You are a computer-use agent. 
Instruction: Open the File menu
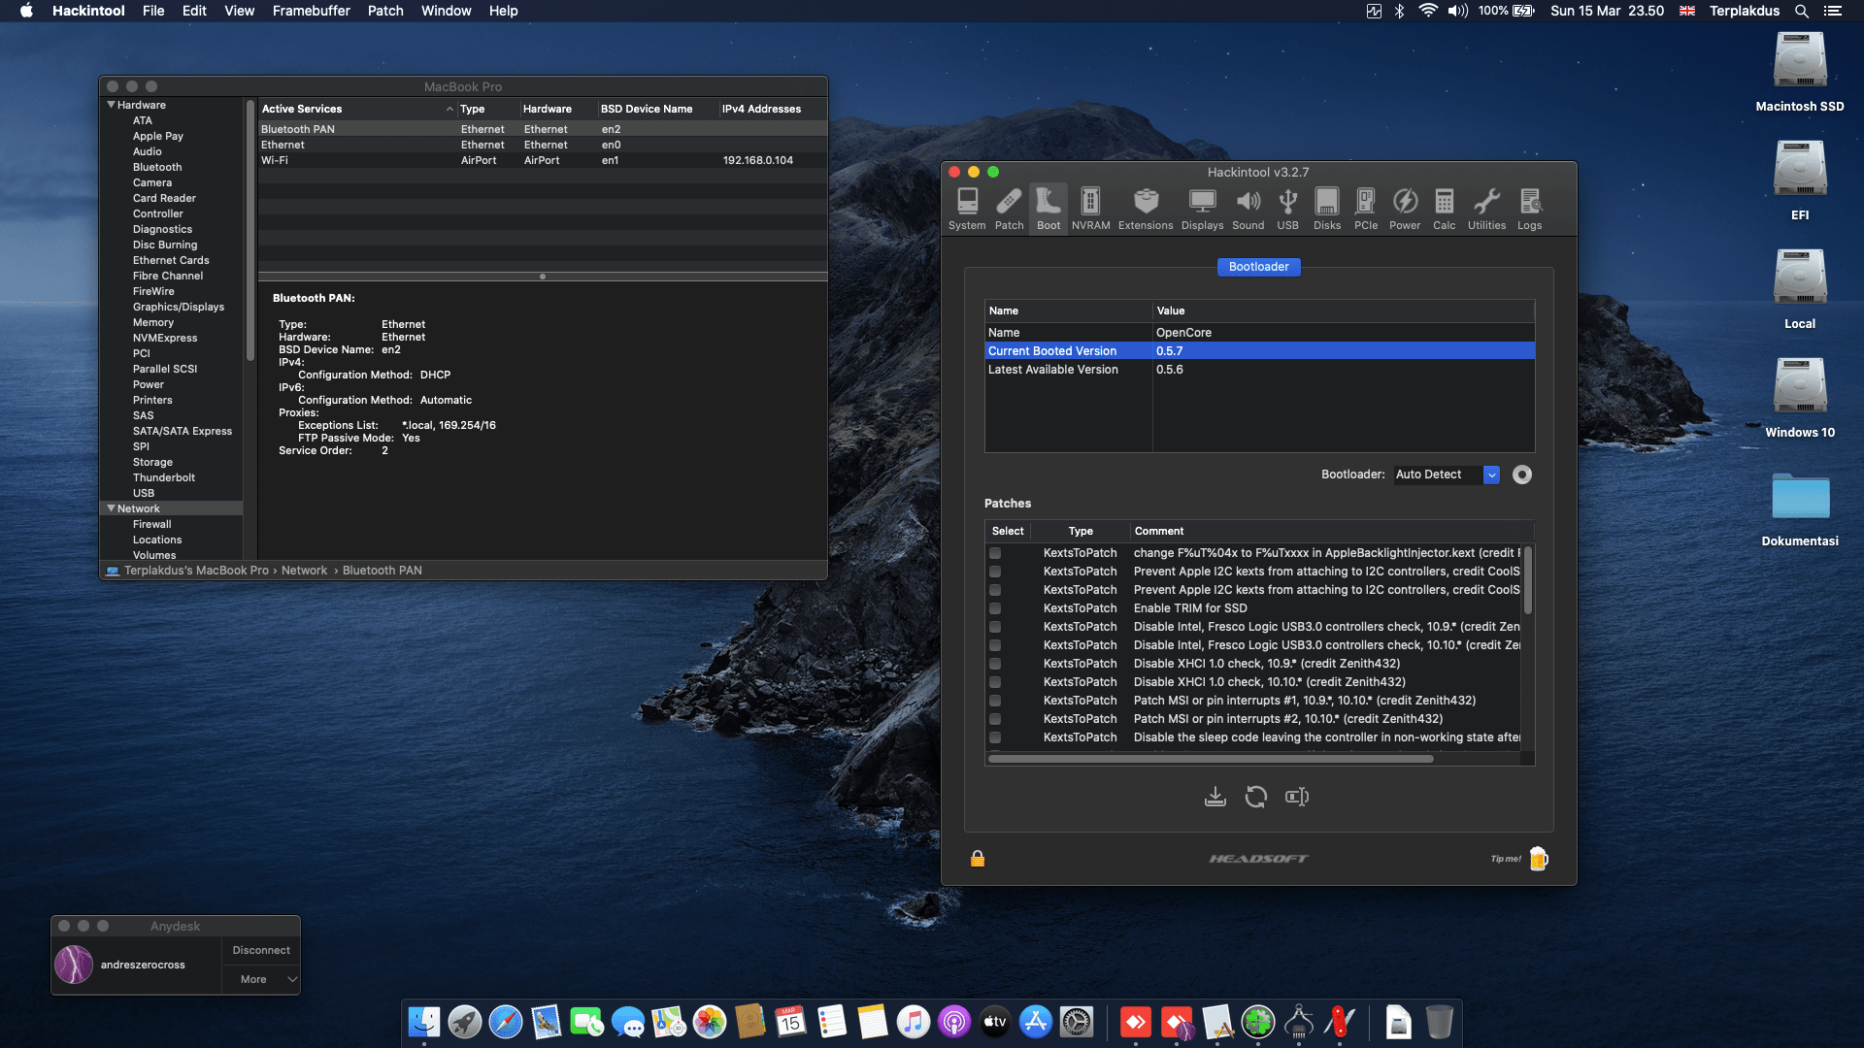[x=153, y=11]
